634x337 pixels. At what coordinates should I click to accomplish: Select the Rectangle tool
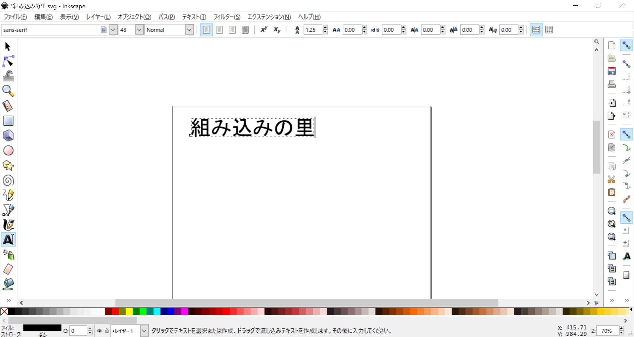point(8,121)
